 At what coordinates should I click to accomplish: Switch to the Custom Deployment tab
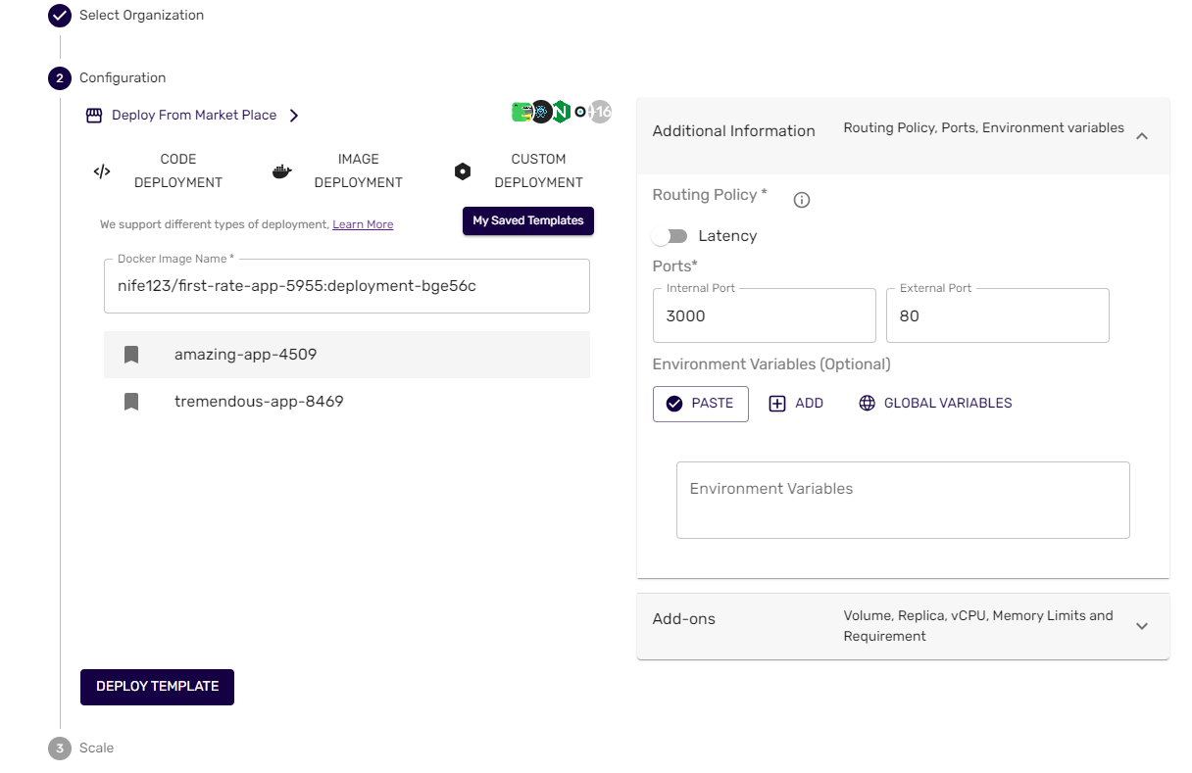[x=537, y=170]
